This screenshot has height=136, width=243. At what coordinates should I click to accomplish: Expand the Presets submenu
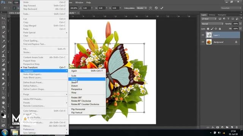[44, 102]
